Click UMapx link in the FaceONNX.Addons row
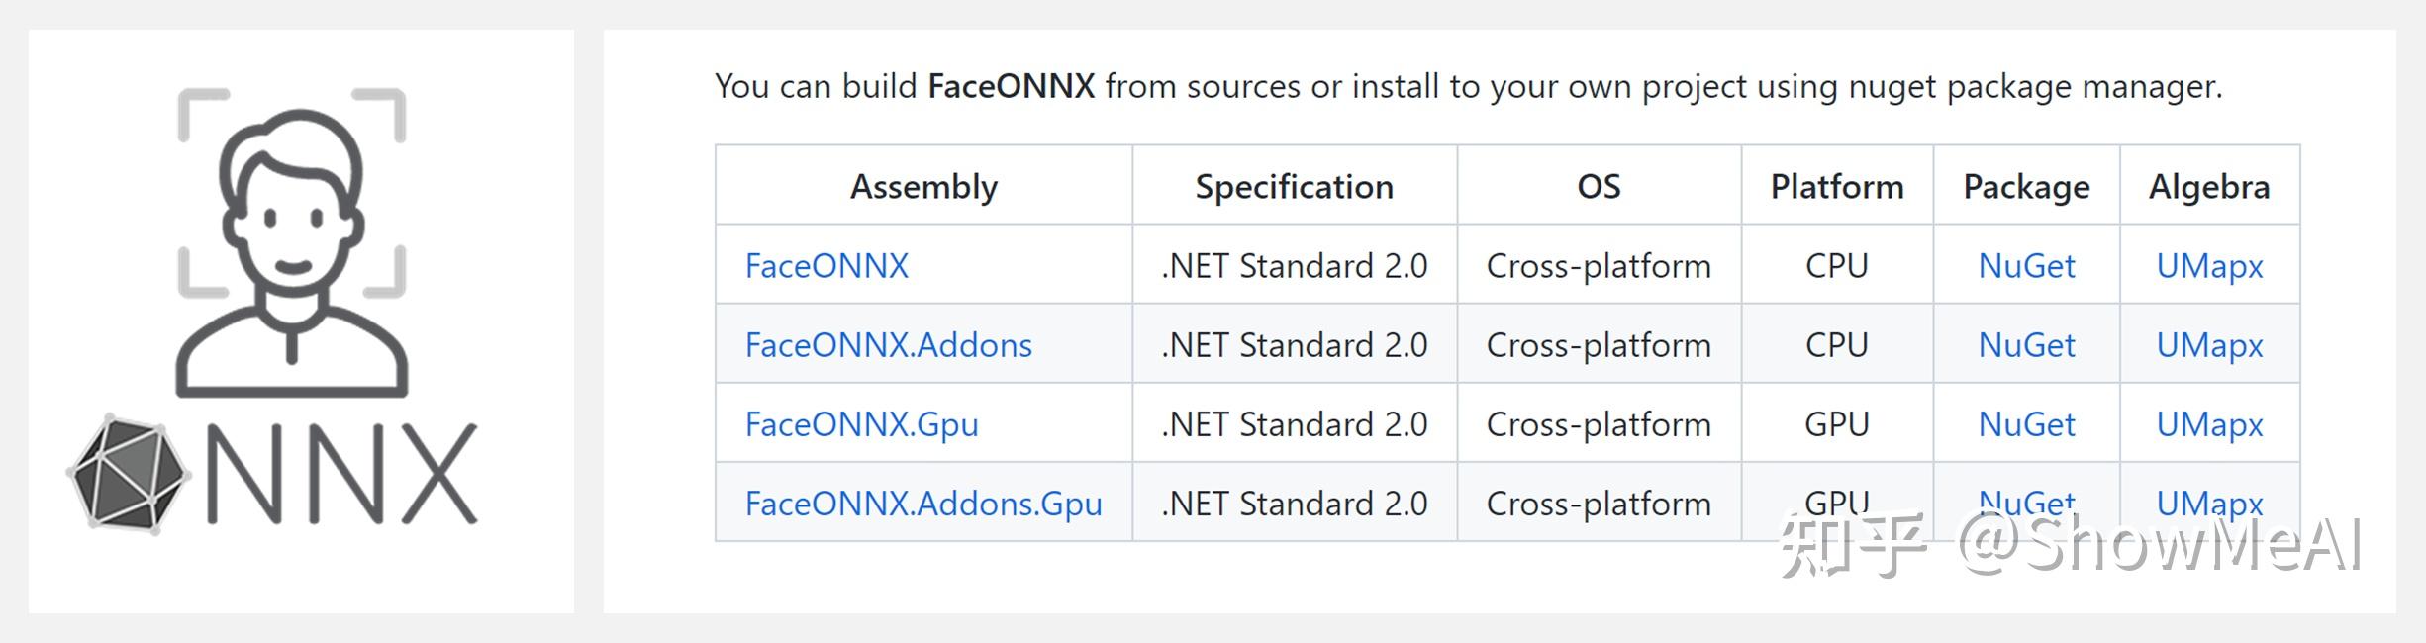 coord(2209,345)
